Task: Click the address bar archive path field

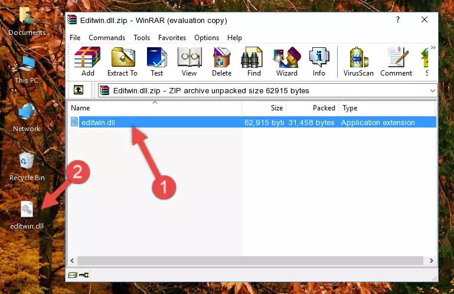Action: (267, 91)
